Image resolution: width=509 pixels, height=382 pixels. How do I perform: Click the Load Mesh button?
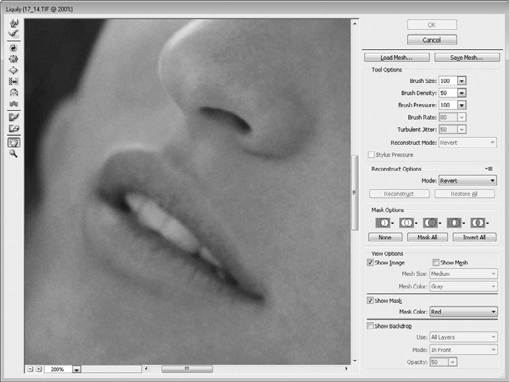click(x=397, y=58)
